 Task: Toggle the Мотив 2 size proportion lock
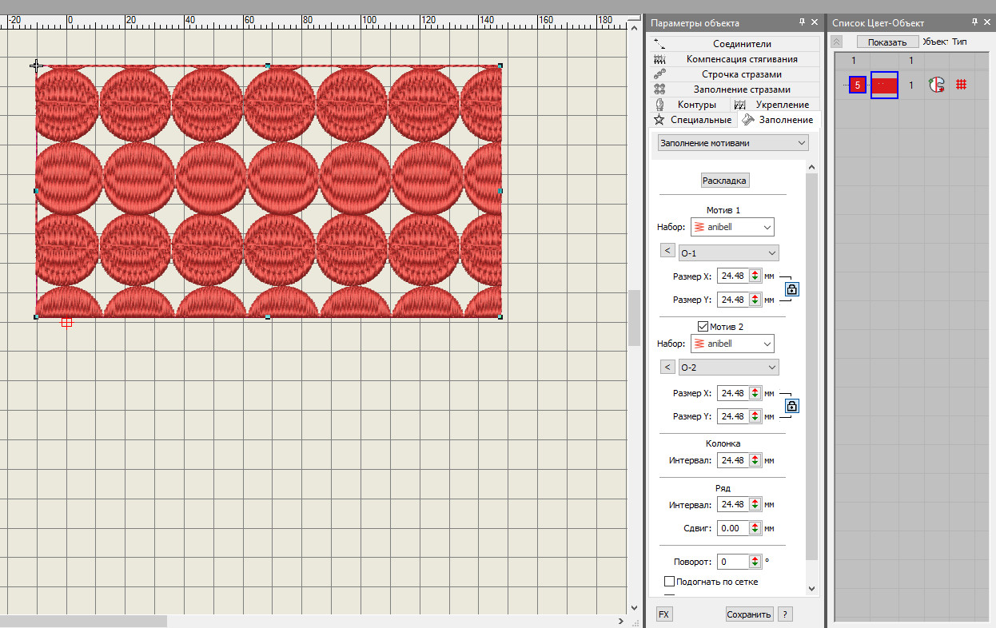tap(791, 406)
